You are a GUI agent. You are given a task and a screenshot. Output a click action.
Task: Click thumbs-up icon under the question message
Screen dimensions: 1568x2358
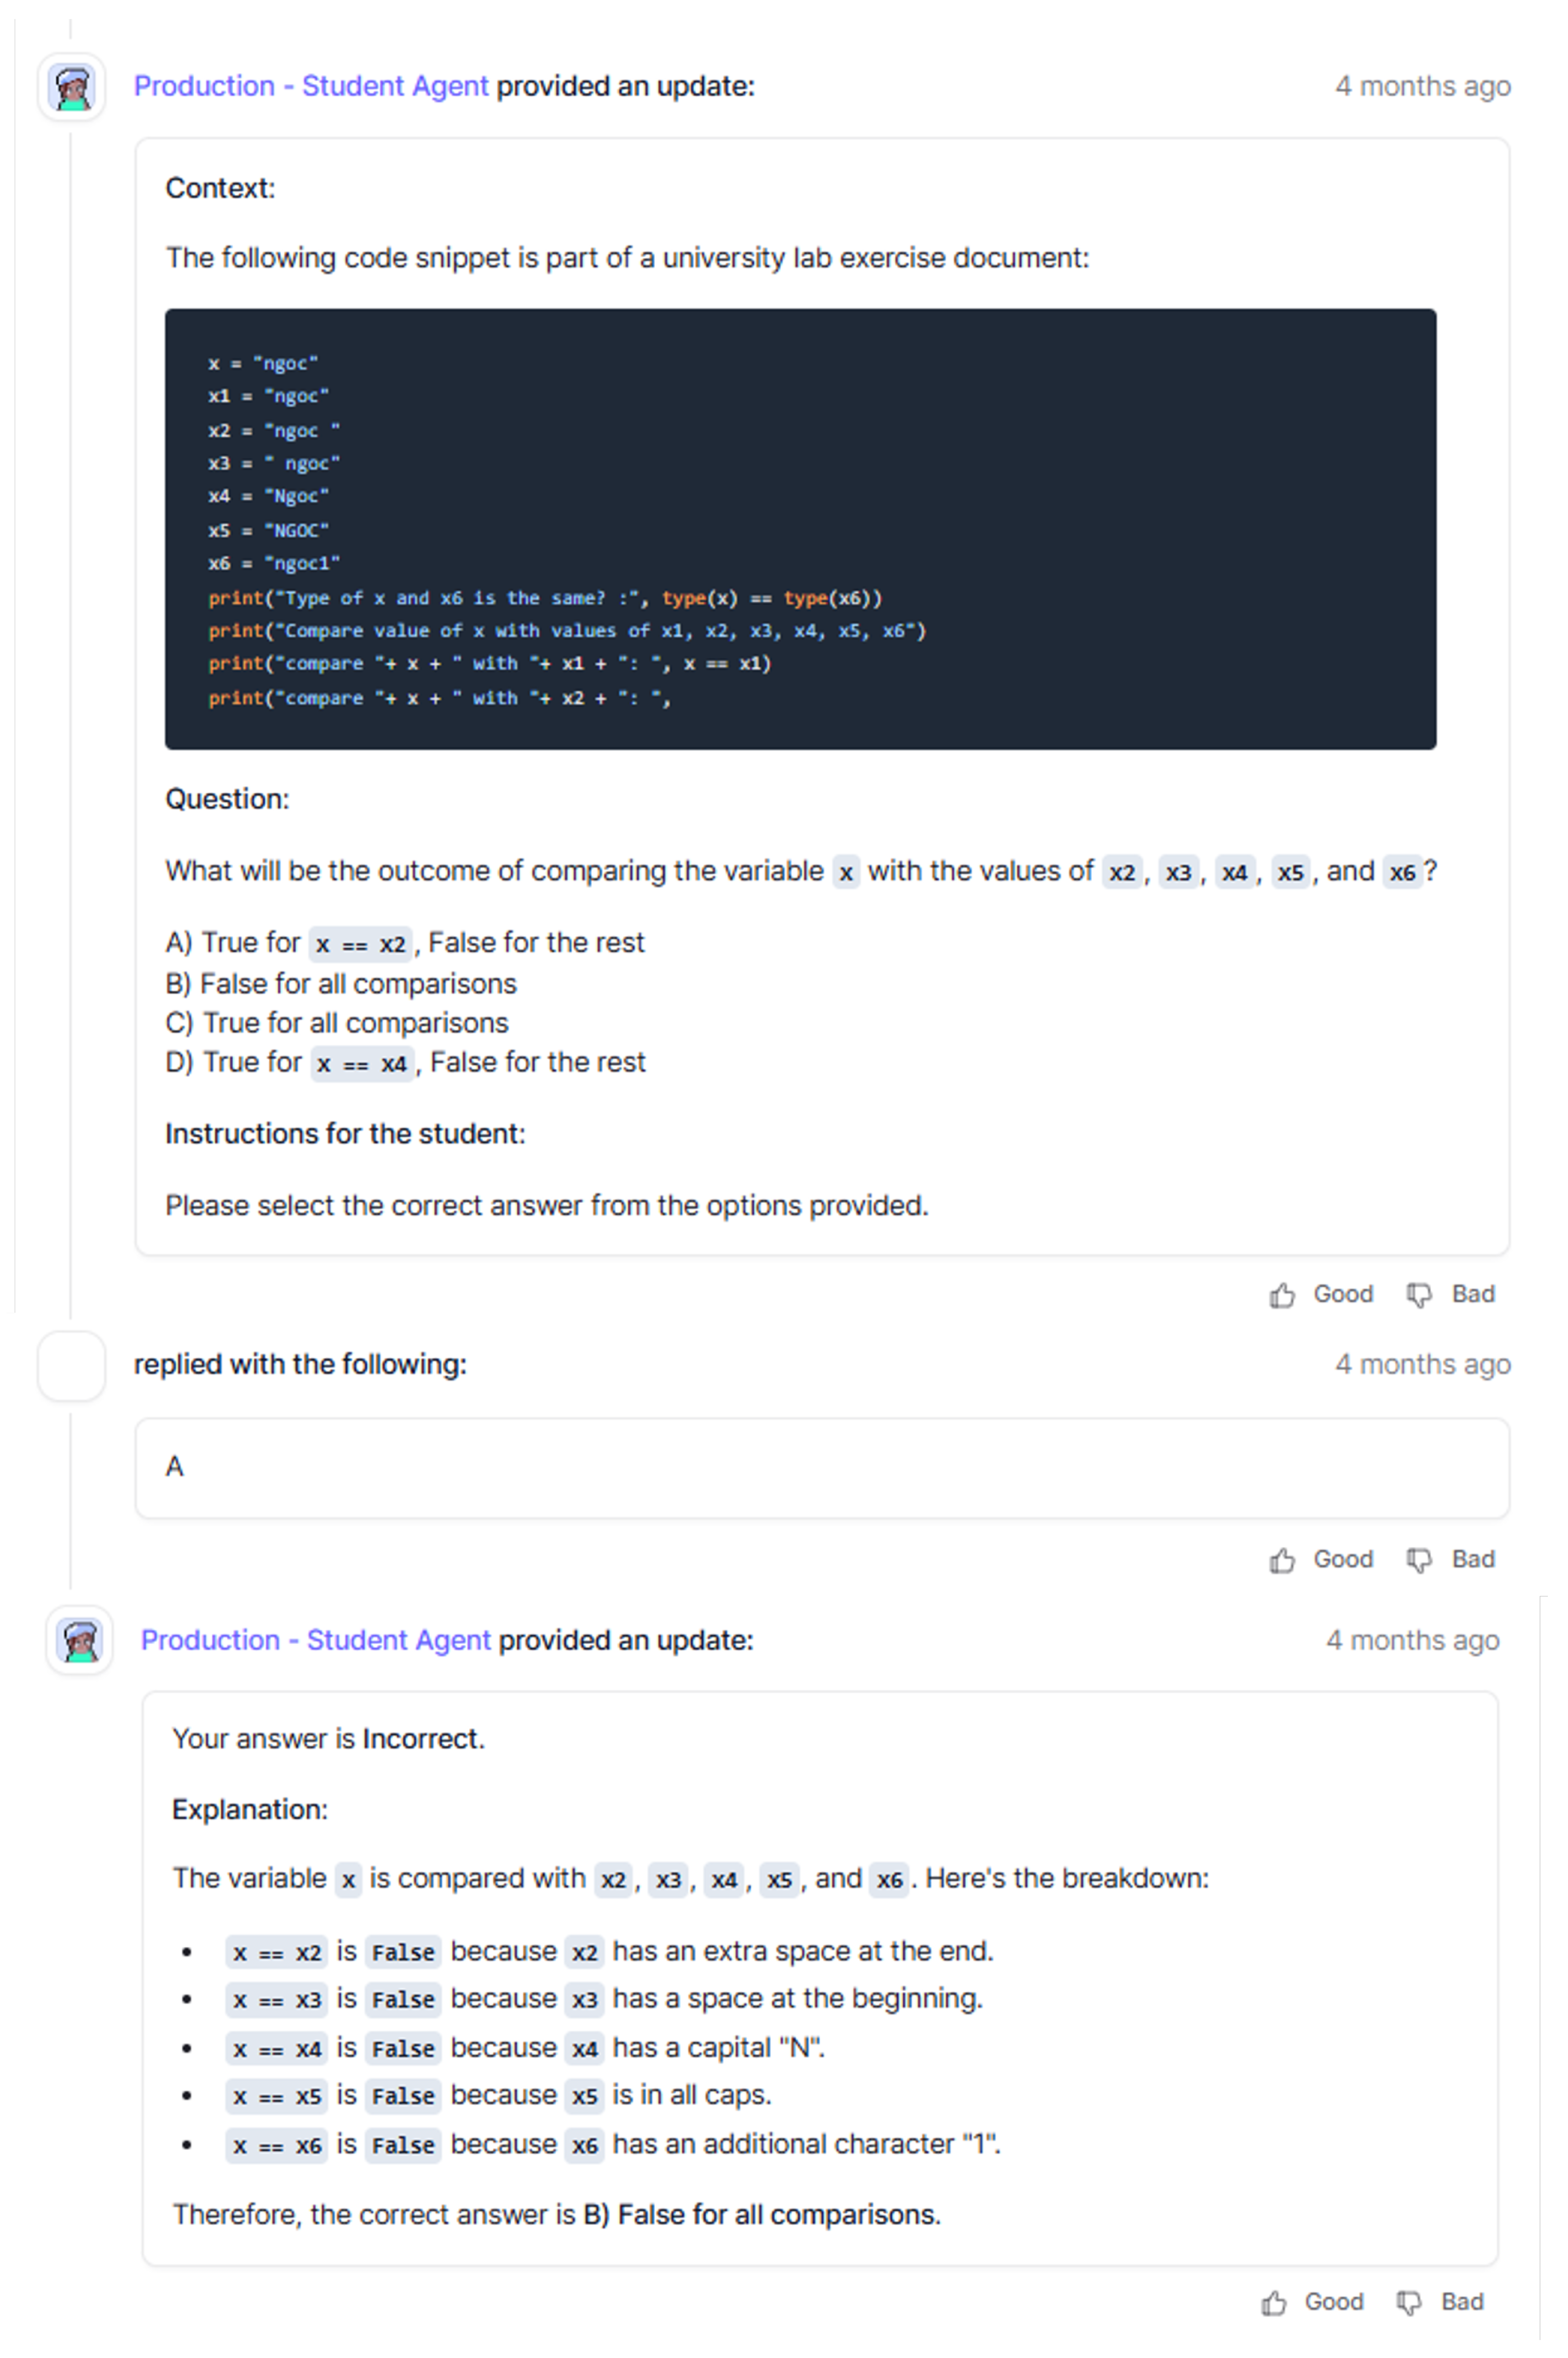[x=1282, y=1295]
